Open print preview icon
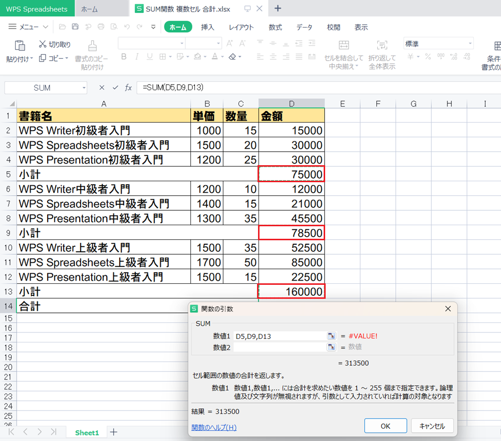Image resolution: width=501 pixels, height=441 pixels. 114,27
